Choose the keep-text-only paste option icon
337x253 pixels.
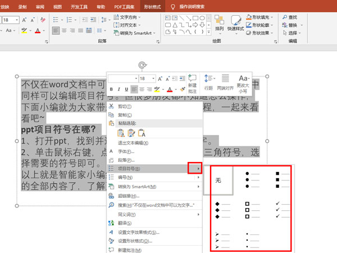(142, 133)
